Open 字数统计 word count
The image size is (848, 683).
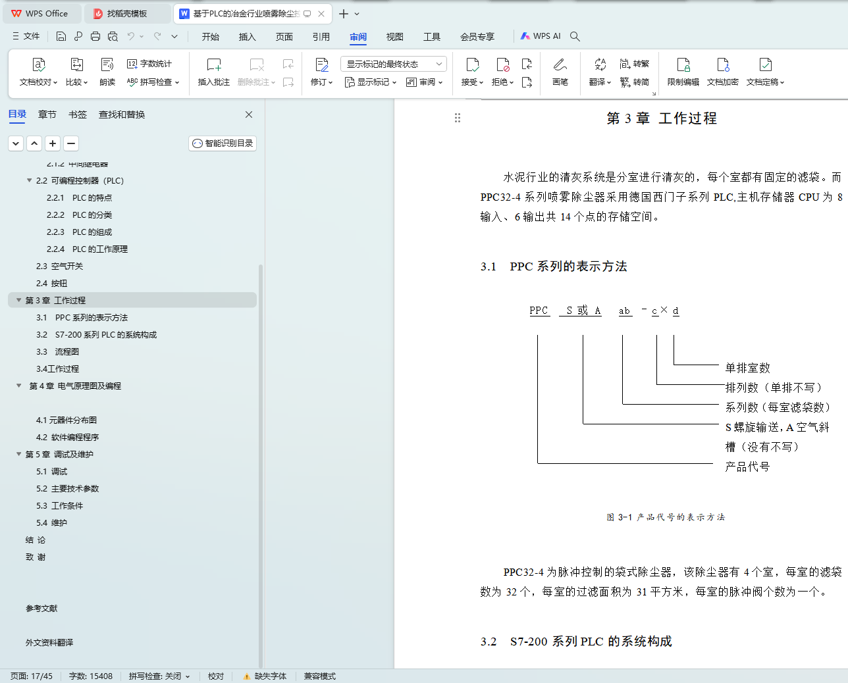[149, 64]
